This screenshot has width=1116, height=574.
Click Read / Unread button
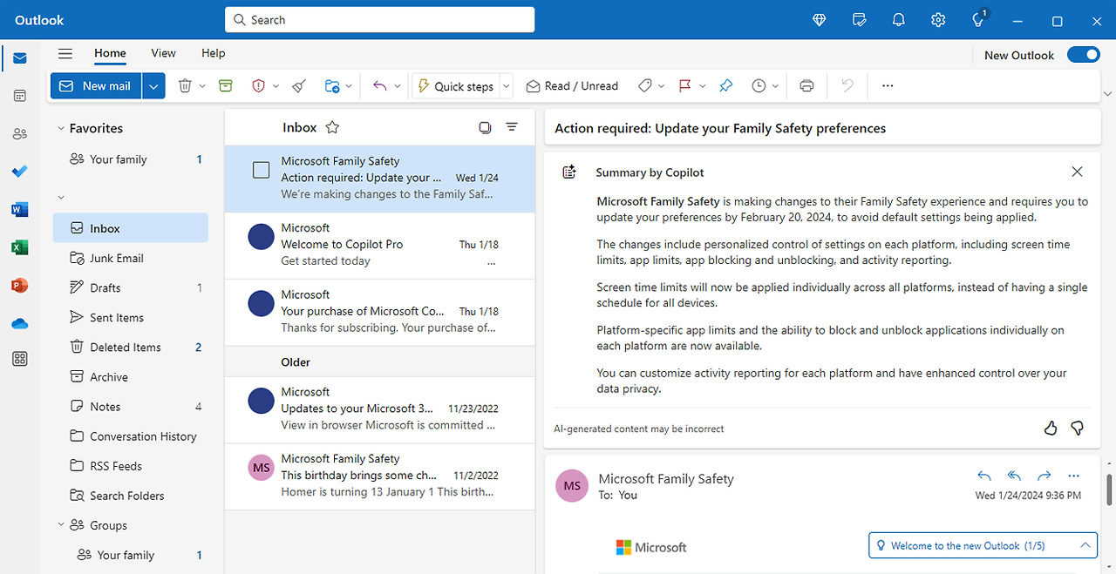click(572, 85)
